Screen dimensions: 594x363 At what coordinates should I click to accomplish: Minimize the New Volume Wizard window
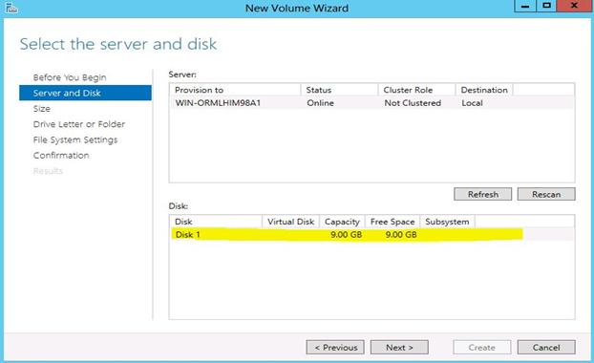pos(525,6)
